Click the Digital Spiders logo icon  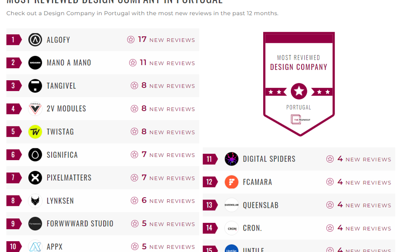pyautogui.click(x=232, y=159)
